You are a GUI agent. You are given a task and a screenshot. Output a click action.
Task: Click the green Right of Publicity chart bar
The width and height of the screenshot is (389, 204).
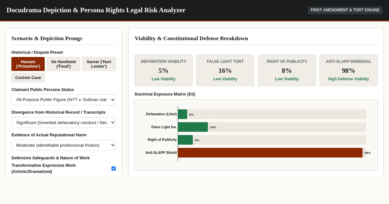pos(185,140)
